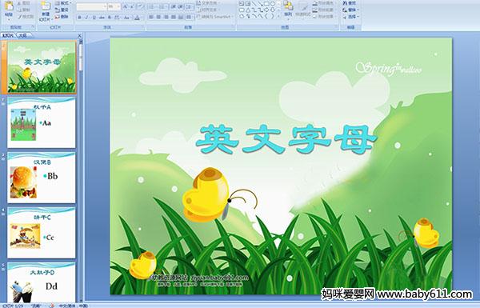Viewport: 480px width, 308px height.
Task: Click the font color icon
Action: 138,18
